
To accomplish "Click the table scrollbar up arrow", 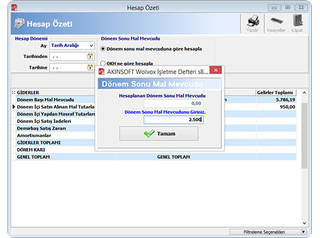I will [304, 93].
